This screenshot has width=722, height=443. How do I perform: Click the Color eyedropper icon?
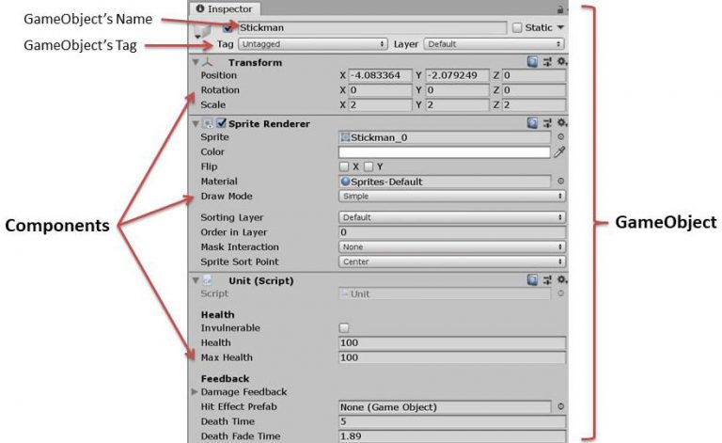click(x=559, y=151)
